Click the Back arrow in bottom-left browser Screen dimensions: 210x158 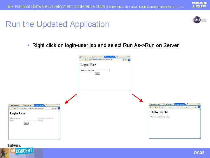click(x=10, y=108)
